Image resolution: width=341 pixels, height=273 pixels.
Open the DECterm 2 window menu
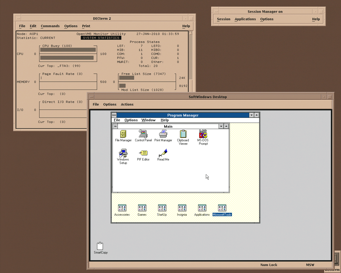(x=18, y=18)
